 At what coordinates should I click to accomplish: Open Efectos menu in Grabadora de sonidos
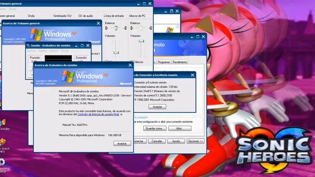coord(54,51)
